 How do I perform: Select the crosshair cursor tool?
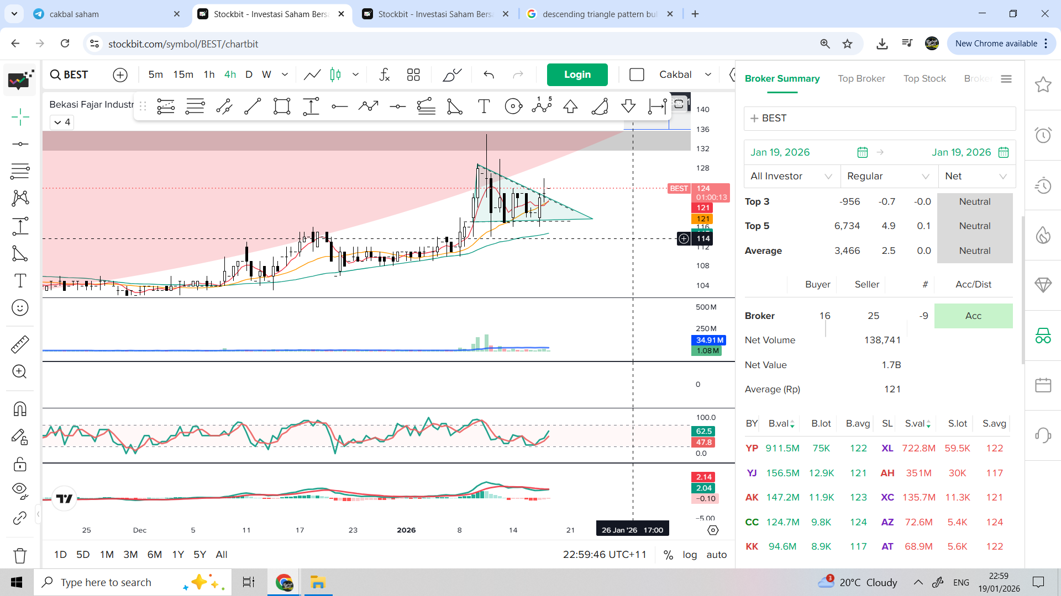click(20, 116)
